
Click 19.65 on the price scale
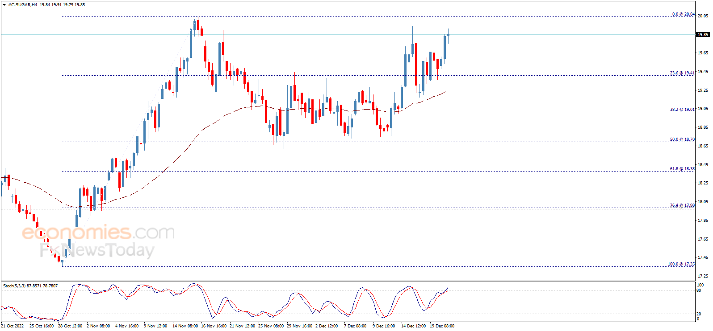pos(703,53)
